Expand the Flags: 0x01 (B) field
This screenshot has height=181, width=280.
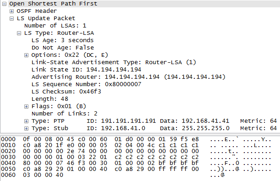click(26, 106)
